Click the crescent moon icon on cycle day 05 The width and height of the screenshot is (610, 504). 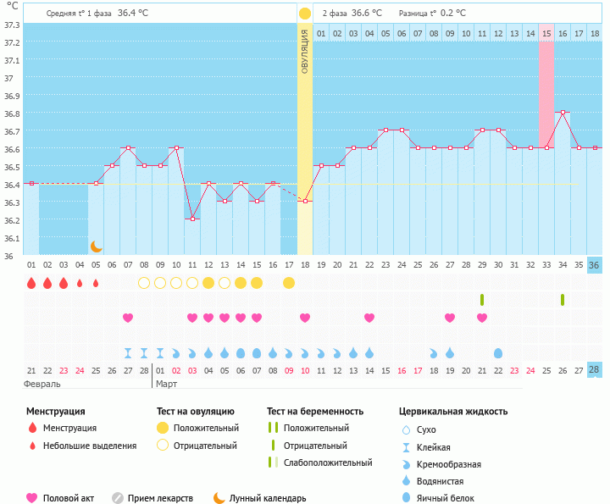(x=96, y=246)
